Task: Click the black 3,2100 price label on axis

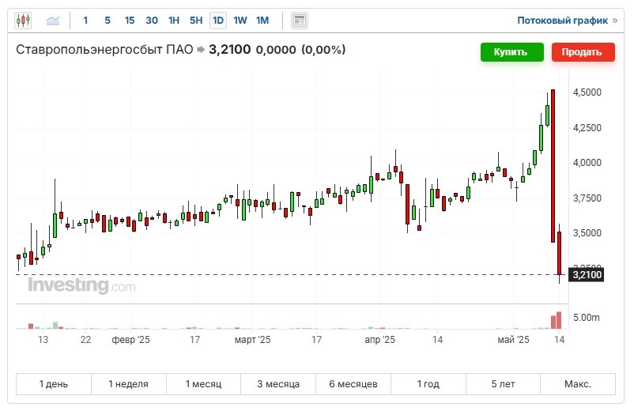Action: (x=587, y=275)
